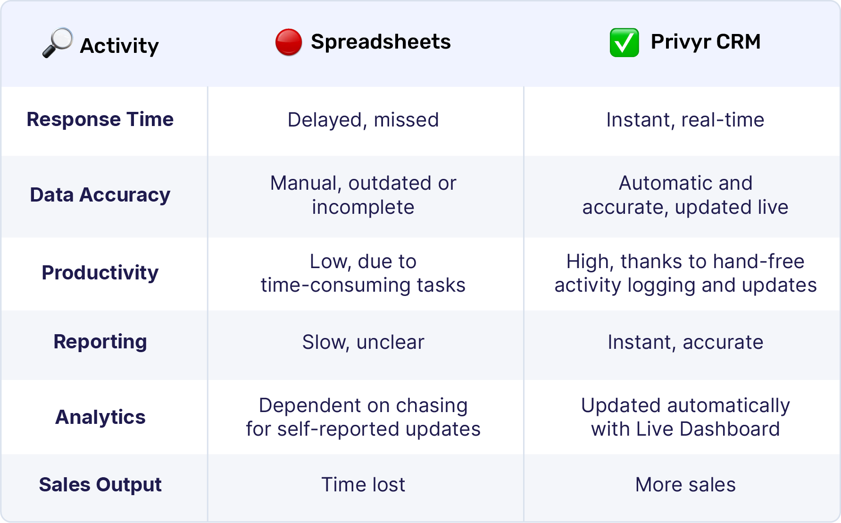Click the "Updated automatically with Live Dashboard" cell

click(685, 417)
